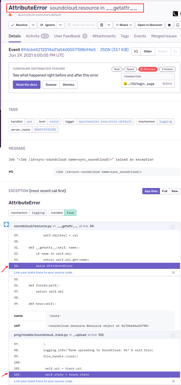Collapse the soundcloud_track.py frame
This screenshot has width=181, height=385.
173,335
